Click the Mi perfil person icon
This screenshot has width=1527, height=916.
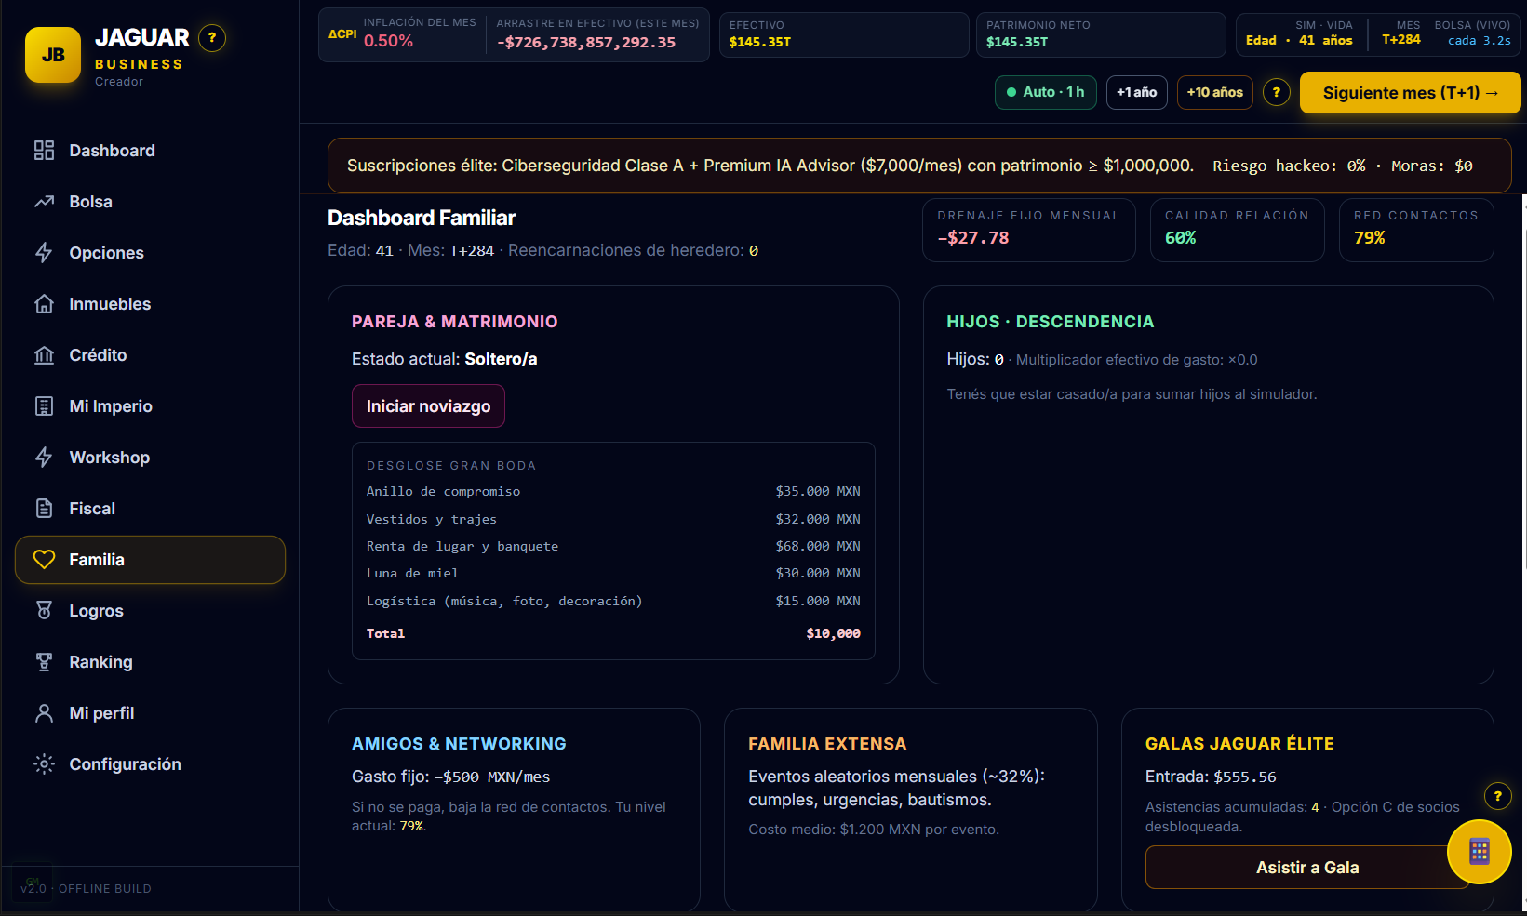pyautogui.click(x=44, y=713)
